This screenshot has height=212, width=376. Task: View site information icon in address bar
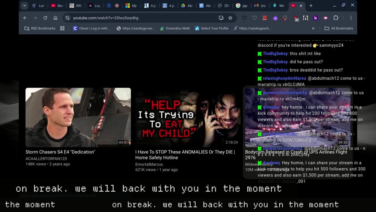67,18
